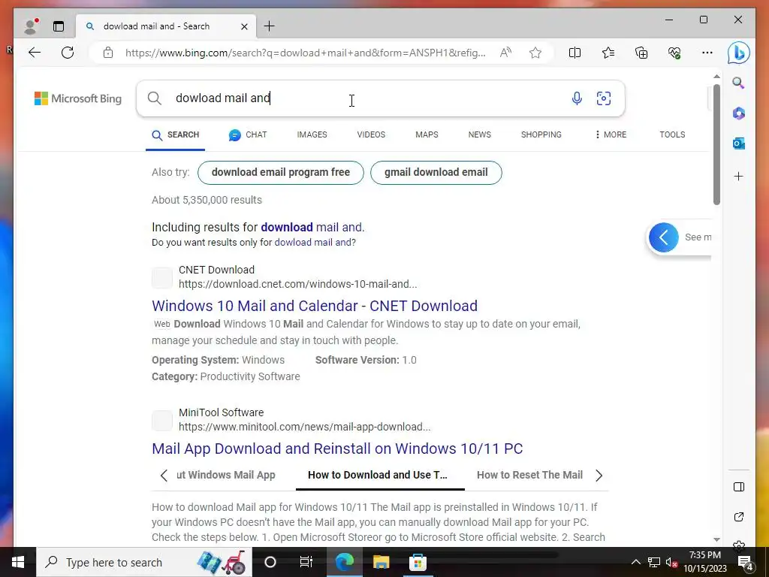Open notification center icon
Image resolution: width=769 pixels, height=577 pixels.
(x=746, y=562)
